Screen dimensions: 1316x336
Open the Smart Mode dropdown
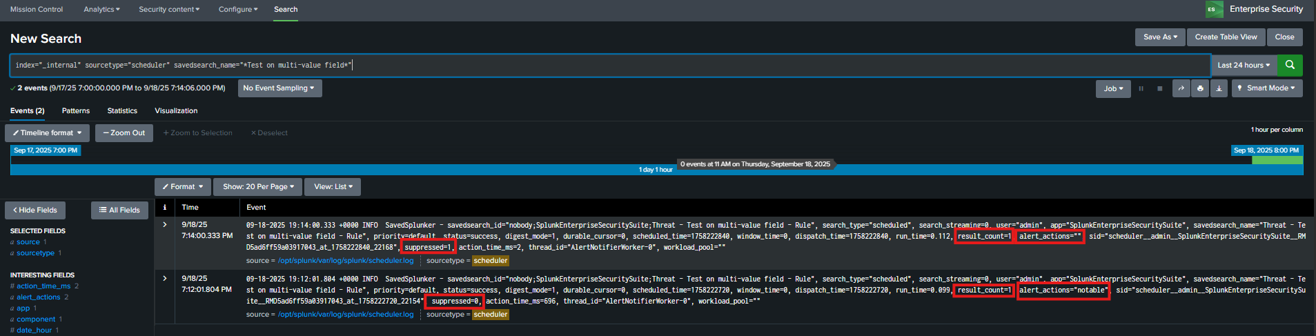point(1267,88)
